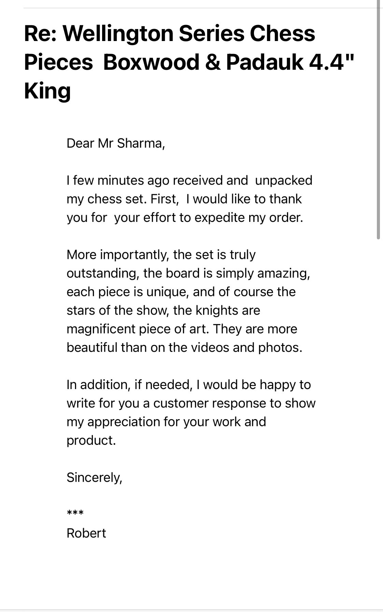The height and width of the screenshot is (612, 383).
Task: Click the line "beautiful than on the videos and photos."
Action: [185, 347]
